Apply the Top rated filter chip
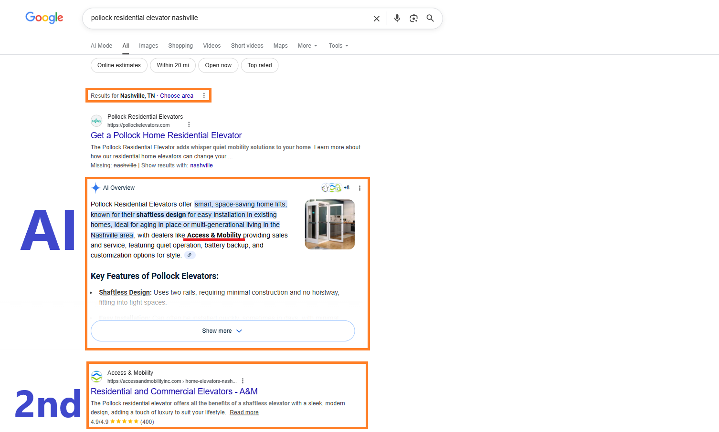 (260, 65)
